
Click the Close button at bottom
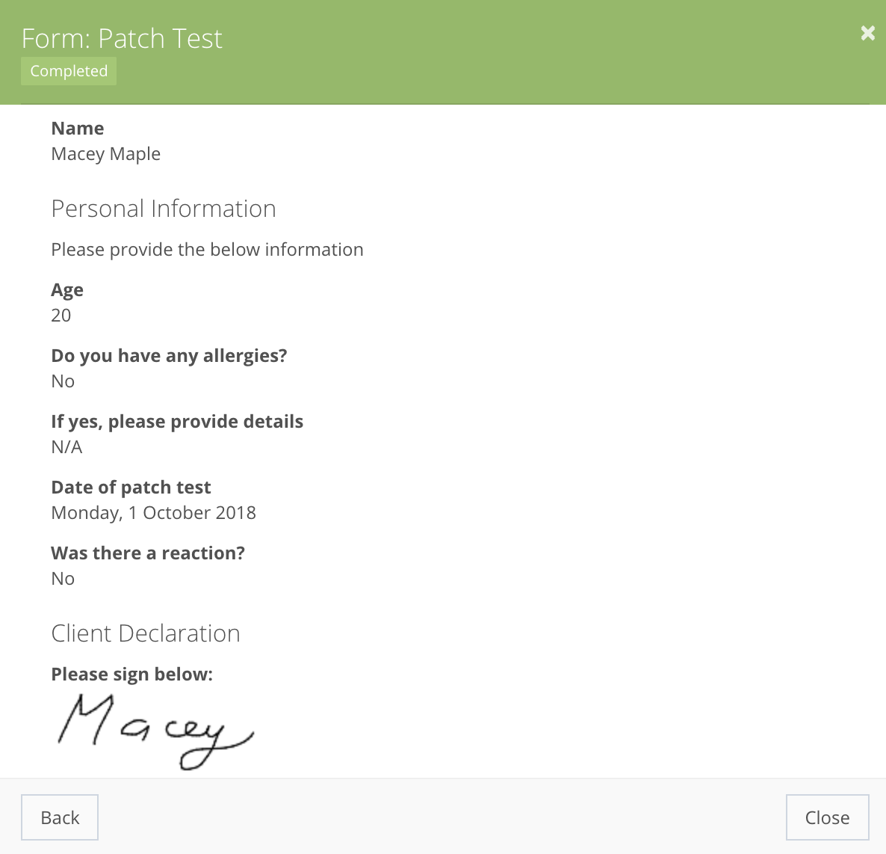[827, 817]
